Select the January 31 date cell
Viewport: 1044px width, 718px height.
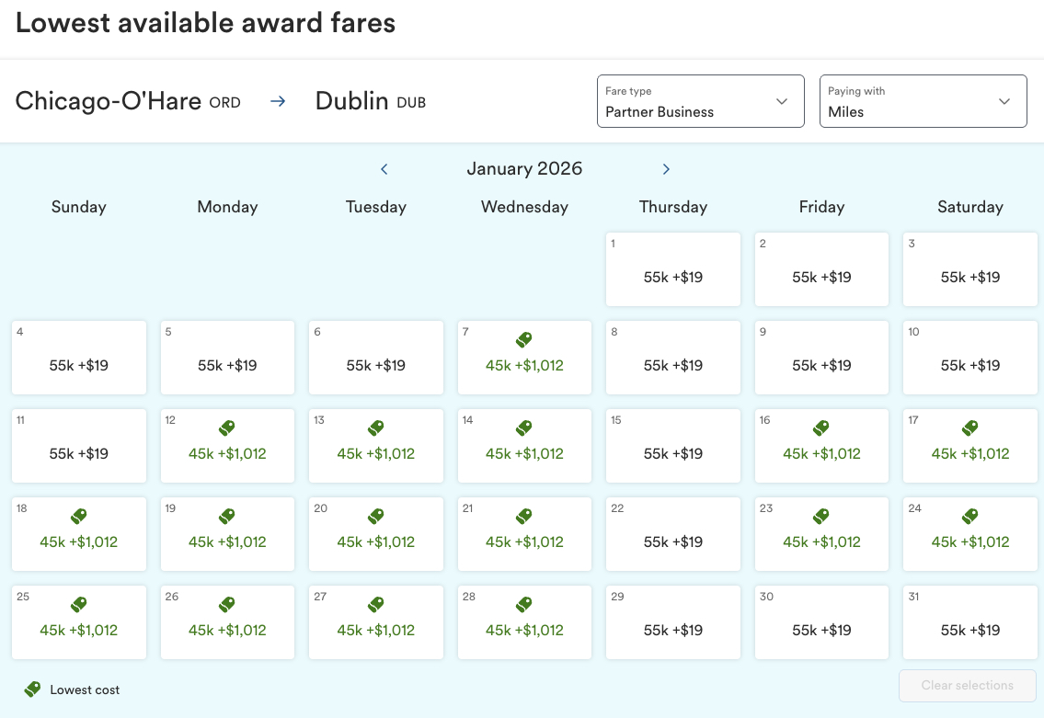tap(969, 622)
